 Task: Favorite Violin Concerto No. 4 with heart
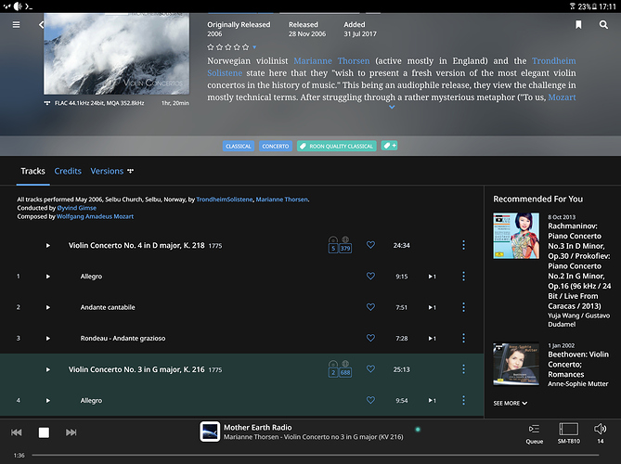tap(370, 245)
